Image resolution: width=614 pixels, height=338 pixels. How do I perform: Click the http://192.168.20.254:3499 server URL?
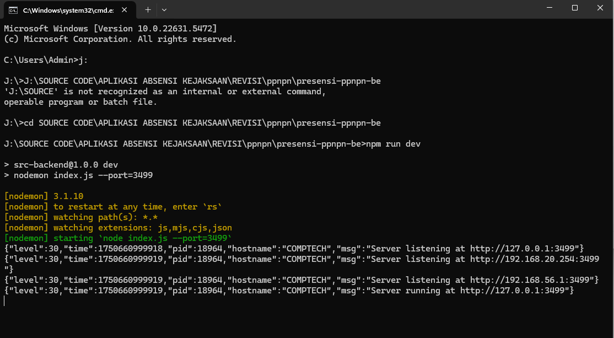tap(534, 259)
